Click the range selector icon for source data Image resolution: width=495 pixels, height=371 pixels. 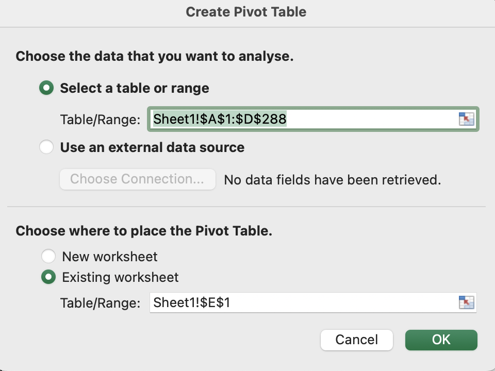(x=466, y=120)
